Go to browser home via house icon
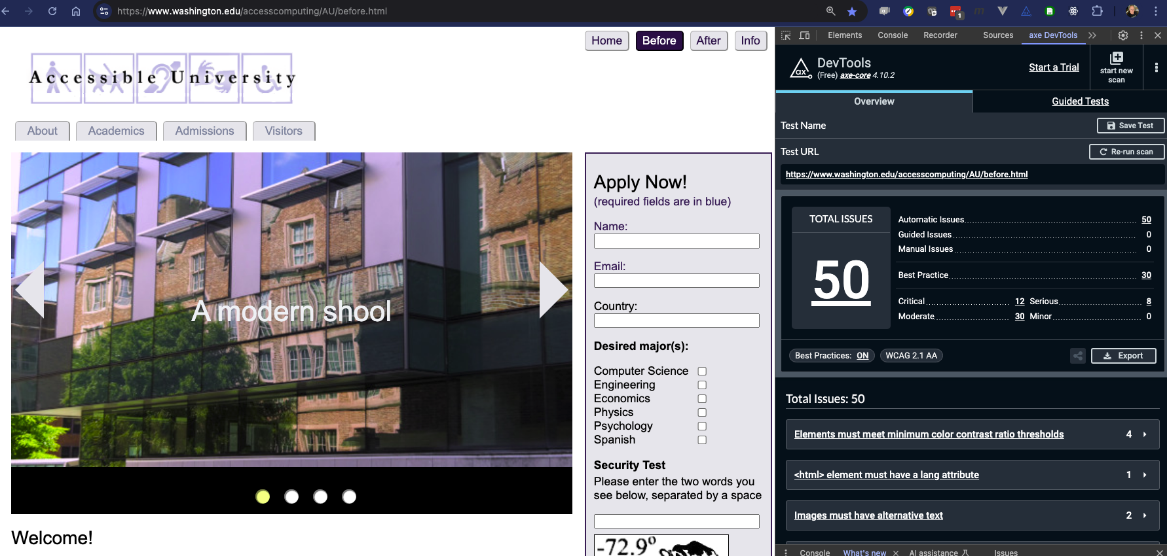 point(76,11)
